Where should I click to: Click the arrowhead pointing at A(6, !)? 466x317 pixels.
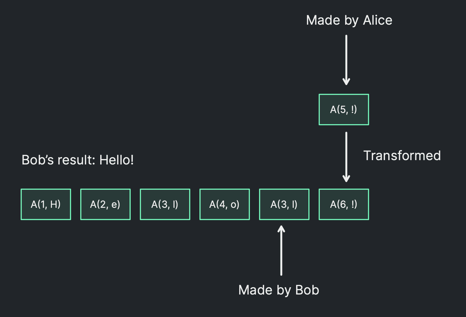click(346, 179)
